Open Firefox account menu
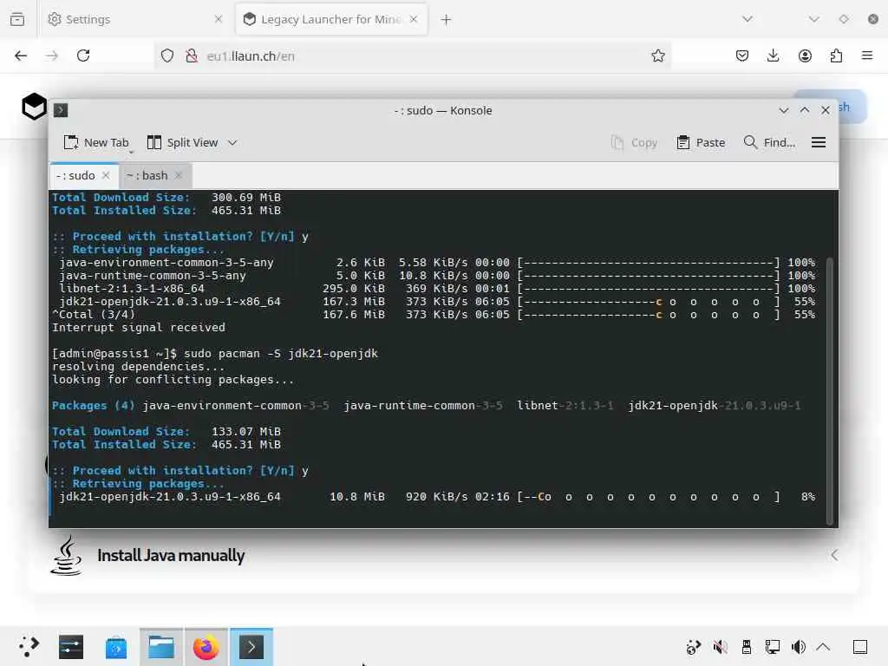The width and height of the screenshot is (888, 666). tap(805, 55)
